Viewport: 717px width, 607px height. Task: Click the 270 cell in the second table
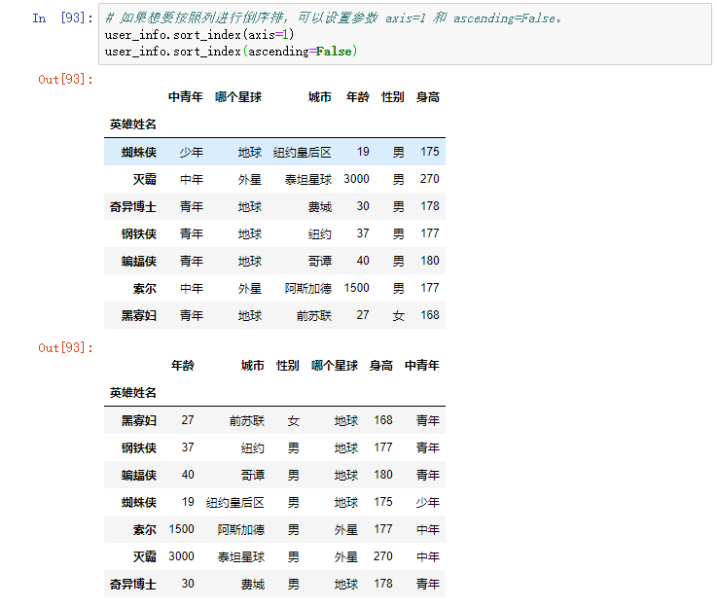click(383, 556)
